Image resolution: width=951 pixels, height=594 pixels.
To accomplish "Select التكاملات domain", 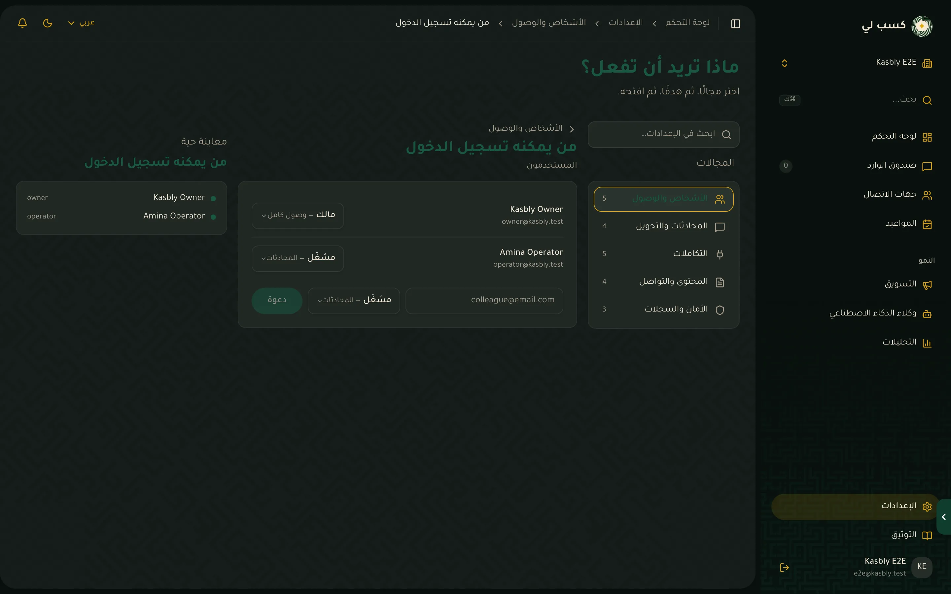I will (663, 254).
